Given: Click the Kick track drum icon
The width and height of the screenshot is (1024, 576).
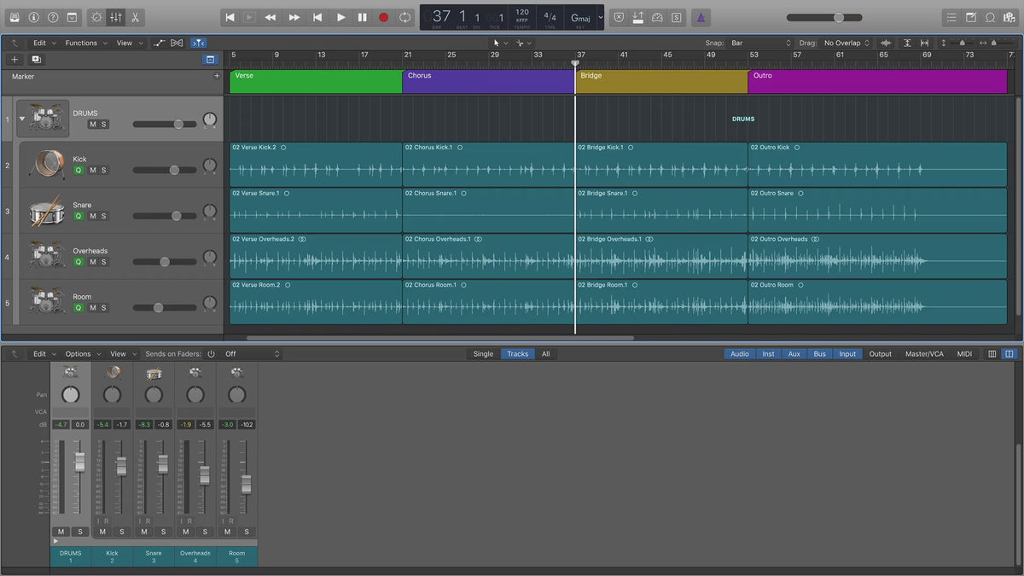Looking at the screenshot, I should (46, 164).
